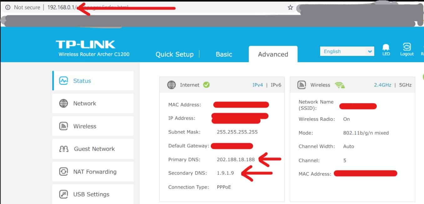Open the Wireless menu item
The height and width of the screenshot is (204, 424).
point(93,126)
